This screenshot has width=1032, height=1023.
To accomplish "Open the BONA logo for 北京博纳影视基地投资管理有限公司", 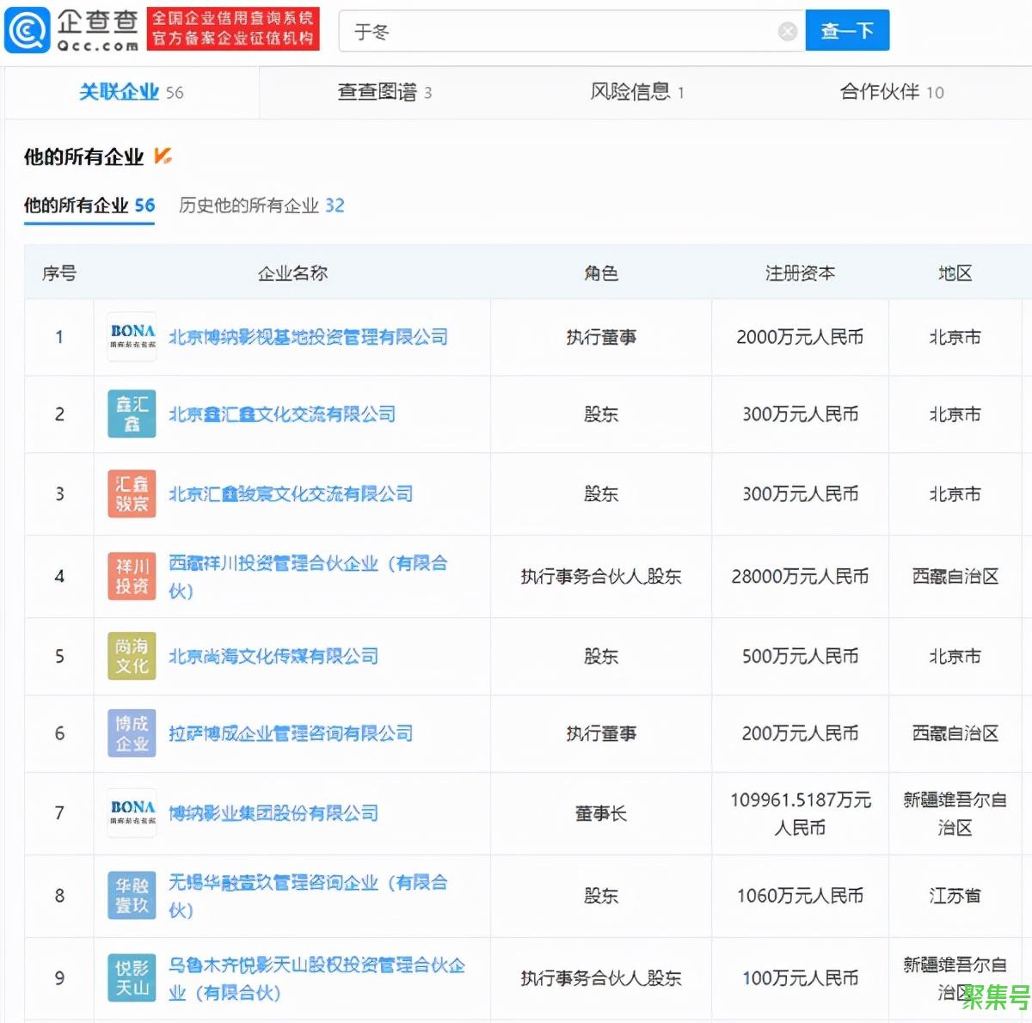I will [132, 336].
